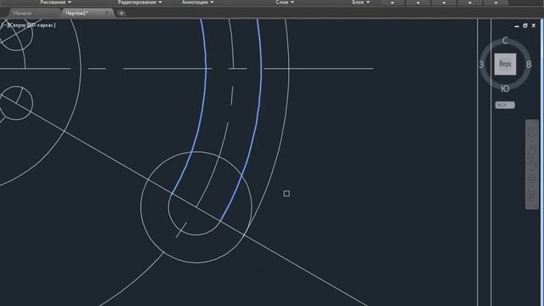Rotate view to north С on ViewCube
Screen dimensions: 544x306
[505, 41]
